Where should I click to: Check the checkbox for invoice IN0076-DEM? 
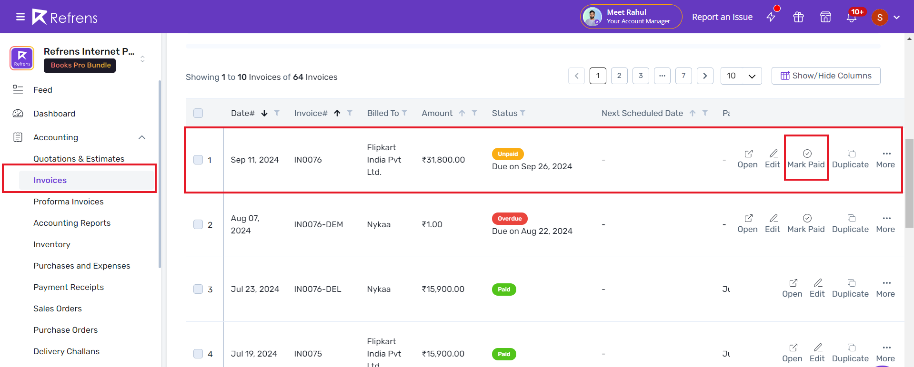[x=198, y=224]
